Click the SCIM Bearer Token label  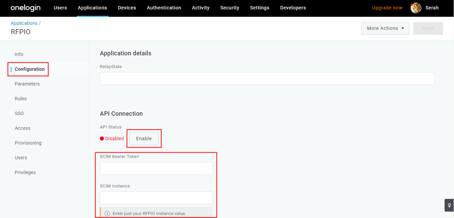(119, 156)
